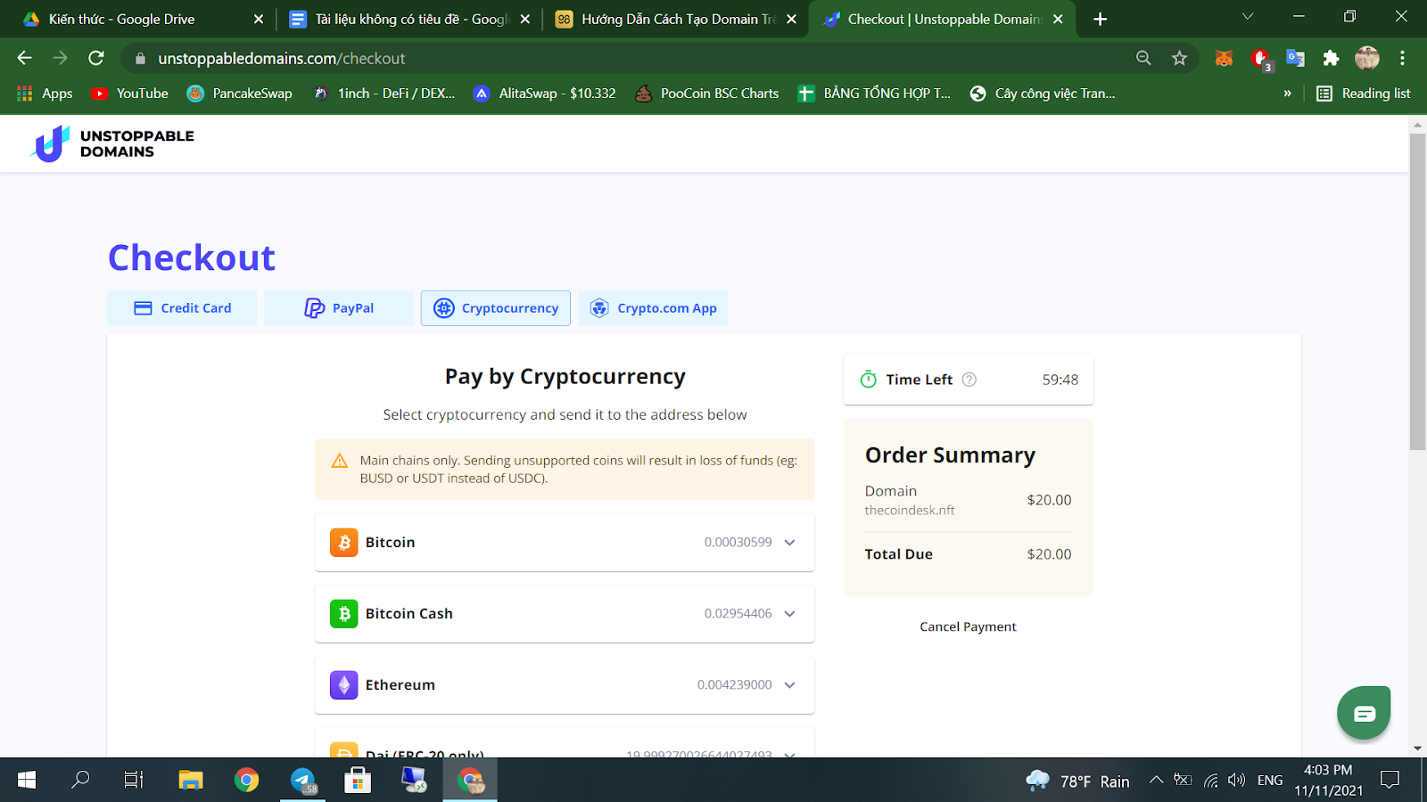
Task: Select the Bitcoin Cash green coin icon
Action: coord(344,614)
